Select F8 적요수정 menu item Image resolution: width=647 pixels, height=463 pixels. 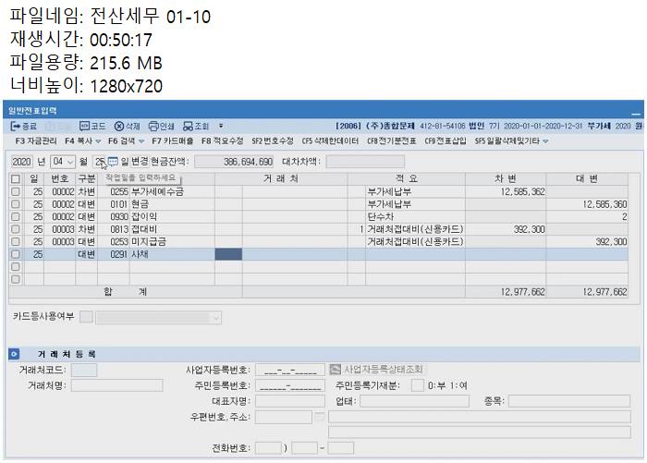pos(223,141)
